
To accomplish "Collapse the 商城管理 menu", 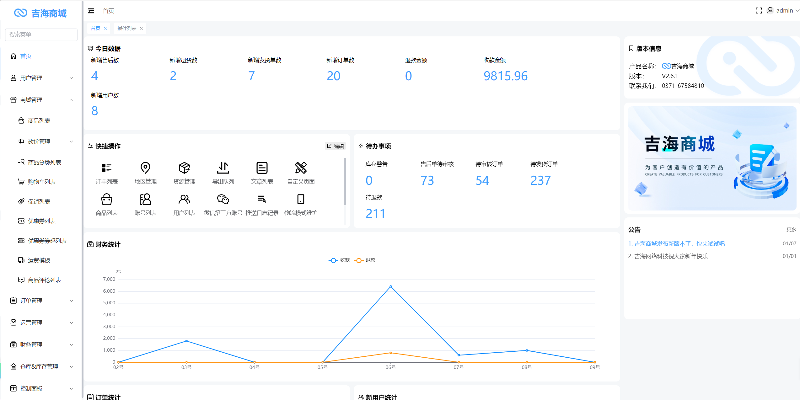I will (41, 100).
